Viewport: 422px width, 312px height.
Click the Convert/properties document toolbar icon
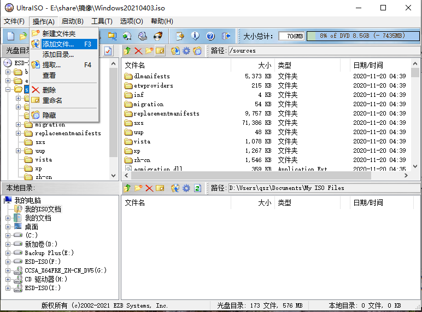pyautogui.click(x=180, y=36)
